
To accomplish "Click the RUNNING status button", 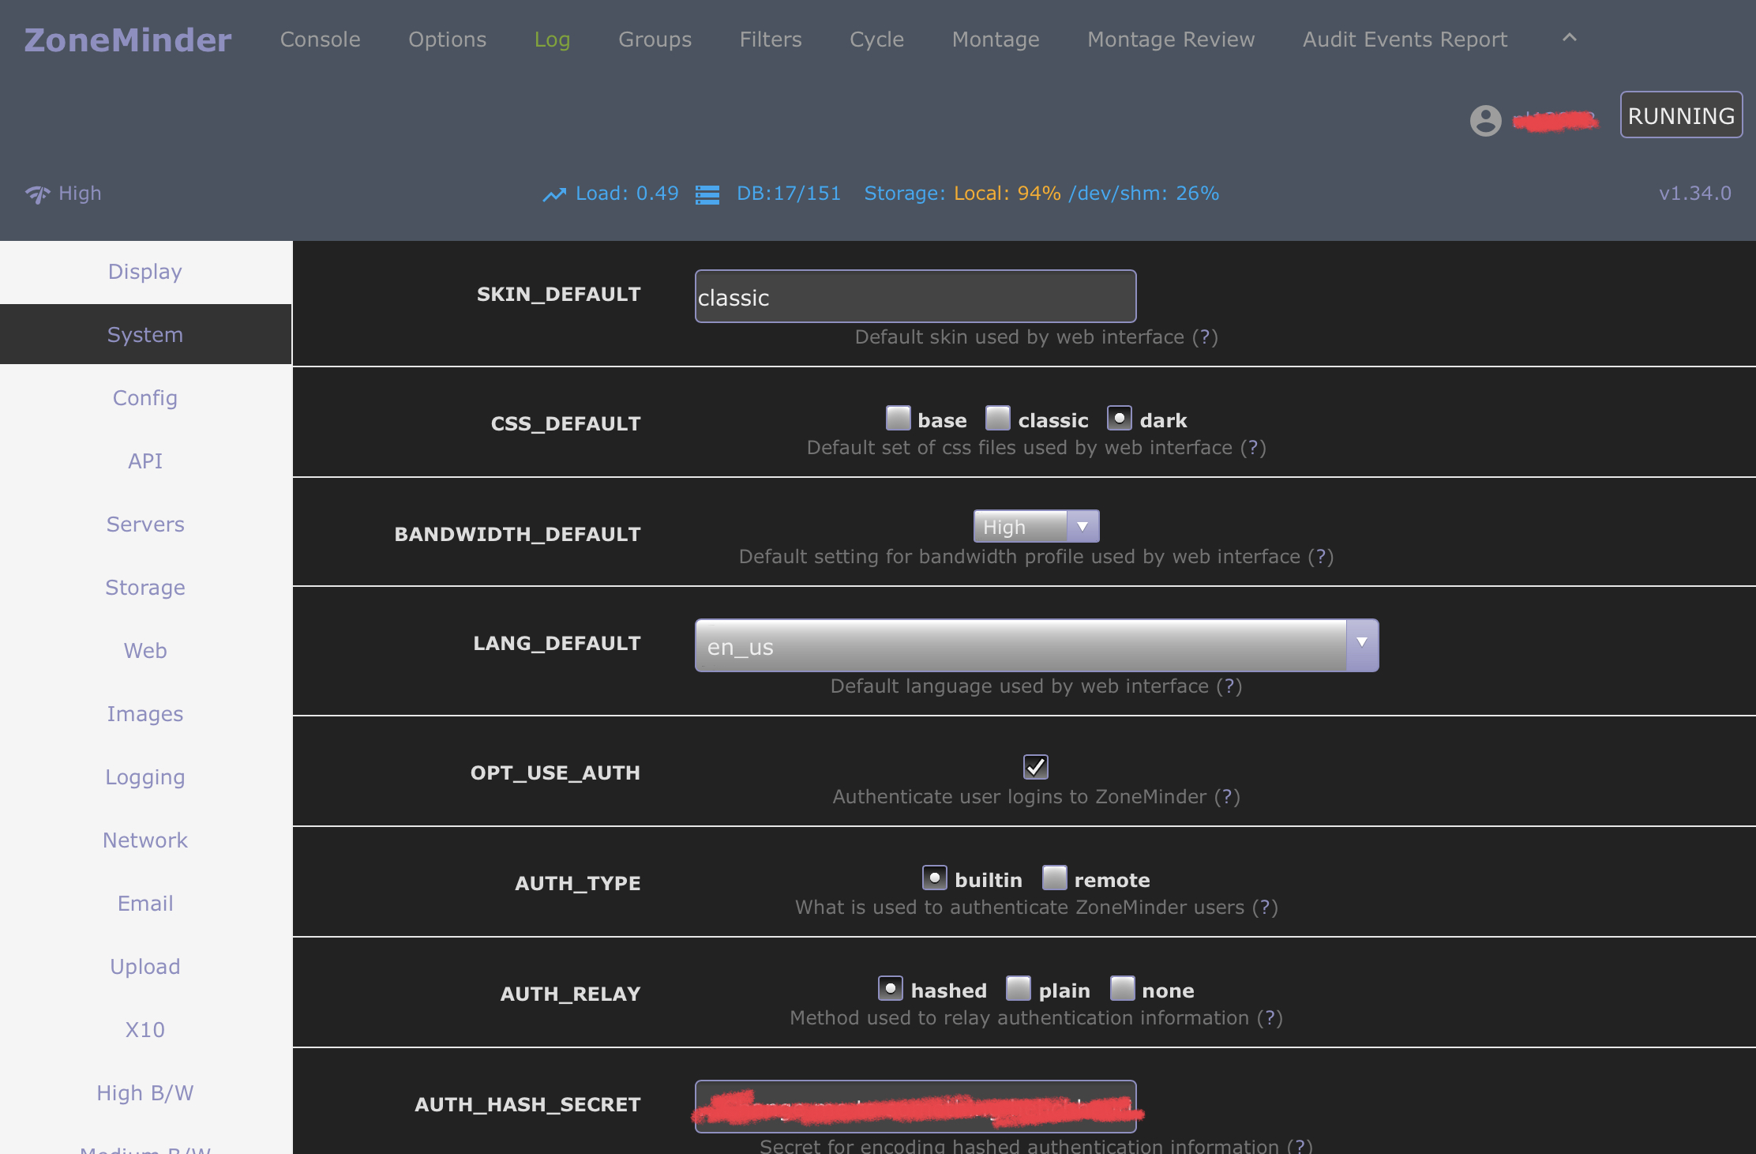I will click(x=1681, y=115).
